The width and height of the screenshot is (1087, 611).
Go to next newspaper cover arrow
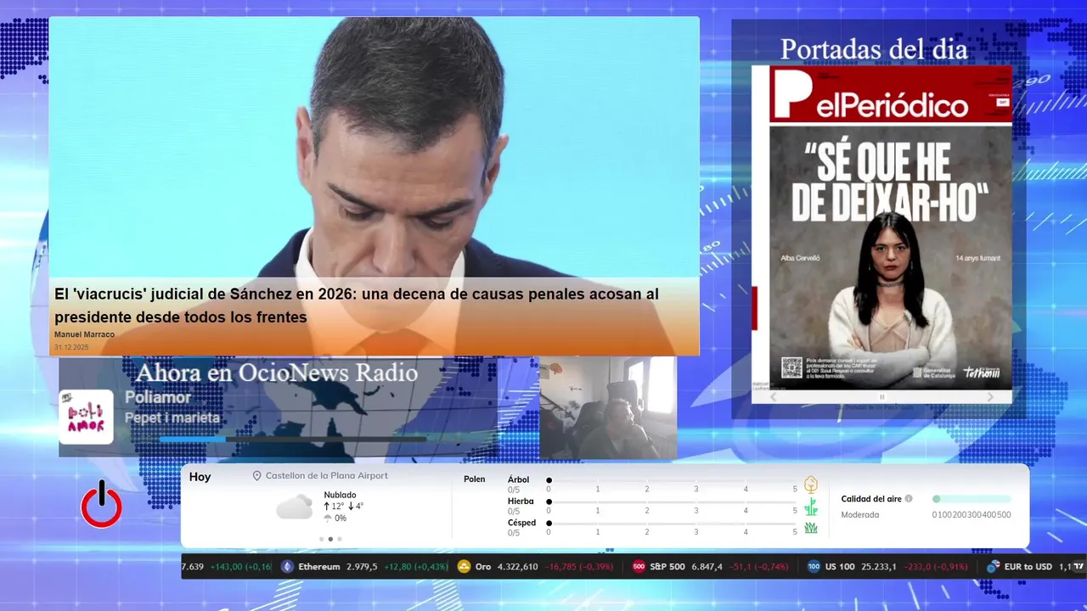[990, 397]
